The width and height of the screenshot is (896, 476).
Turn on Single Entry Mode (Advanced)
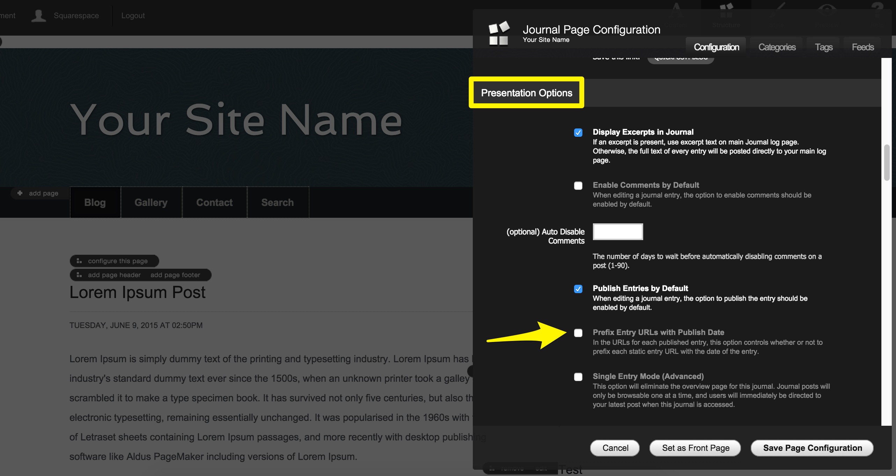tap(578, 377)
